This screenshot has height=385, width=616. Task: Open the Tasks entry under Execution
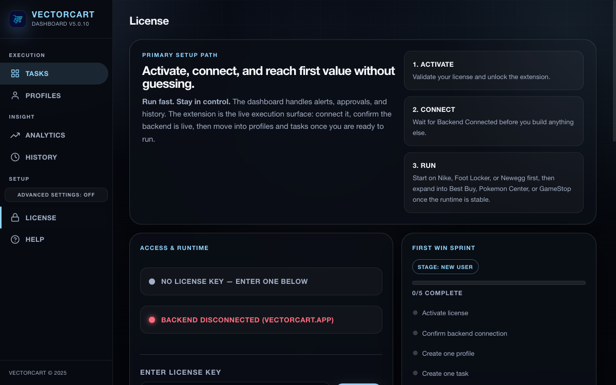(x=36, y=73)
